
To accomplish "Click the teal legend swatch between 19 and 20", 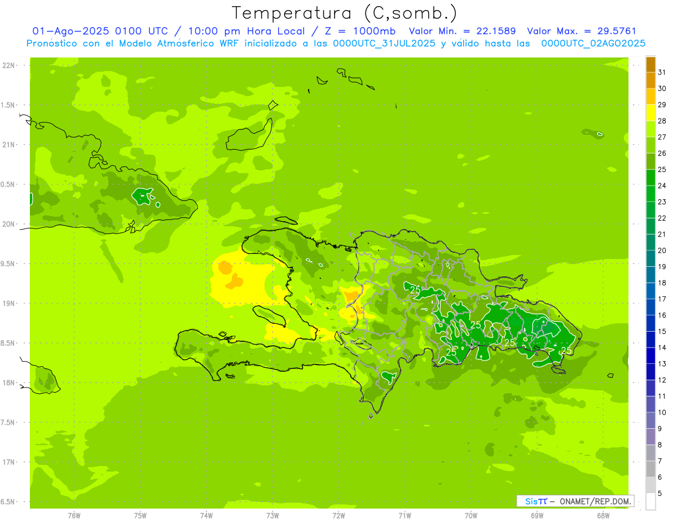I will pos(650,258).
